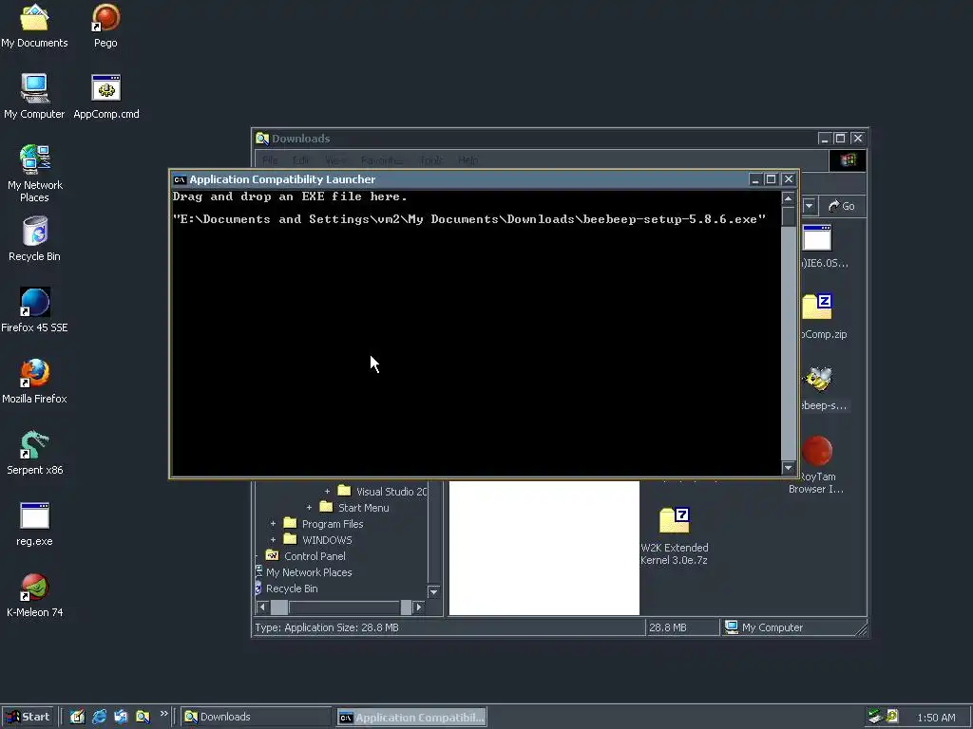Expand the Visual Studio folder in the tree

pyautogui.click(x=327, y=492)
